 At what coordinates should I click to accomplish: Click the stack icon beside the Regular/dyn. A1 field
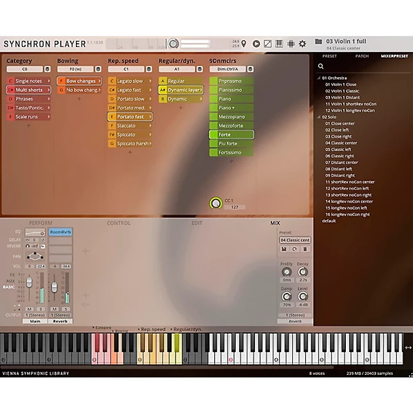[200, 69]
